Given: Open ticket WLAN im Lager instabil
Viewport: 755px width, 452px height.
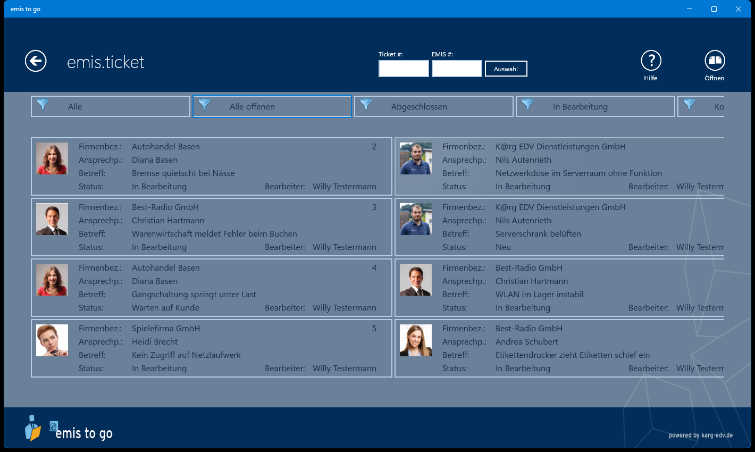Looking at the screenshot, I should 559,288.
